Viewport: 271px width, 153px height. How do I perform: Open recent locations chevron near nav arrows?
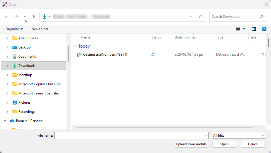point(25,17)
